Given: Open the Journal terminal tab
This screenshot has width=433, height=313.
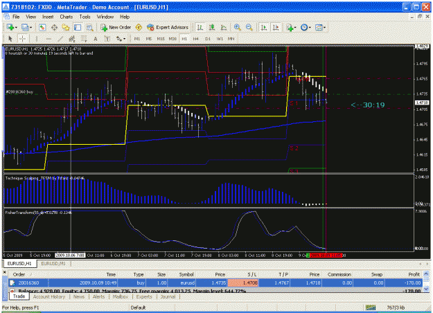Looking at the screenshot, I should click(168, 296).
